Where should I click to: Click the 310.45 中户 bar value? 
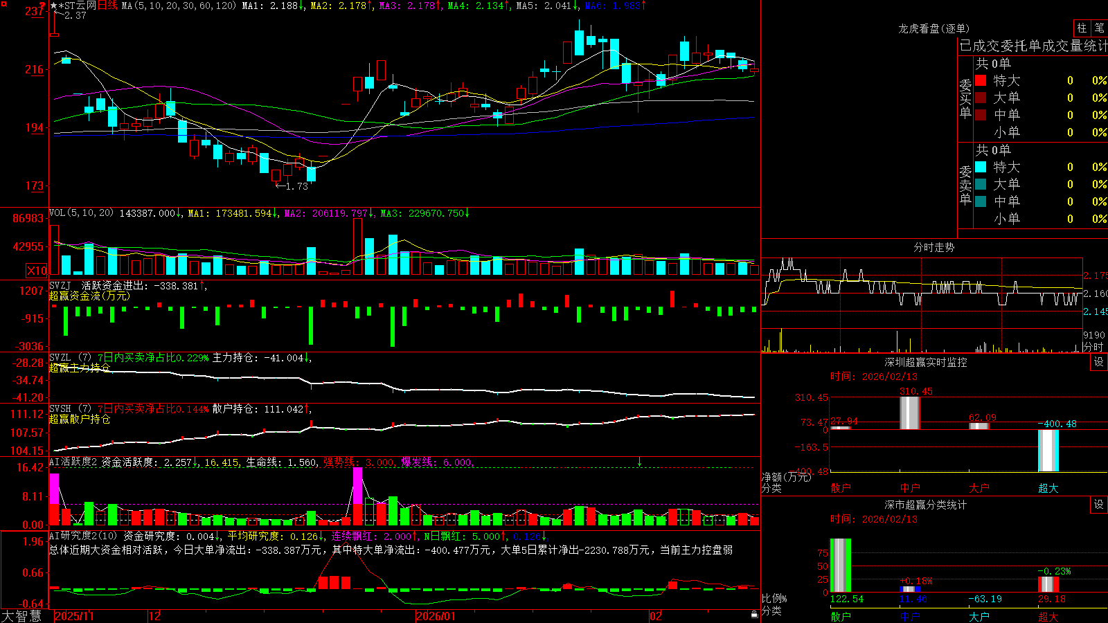pos(916,391)
